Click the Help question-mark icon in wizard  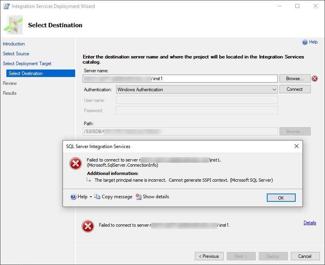tap(305, 42)
